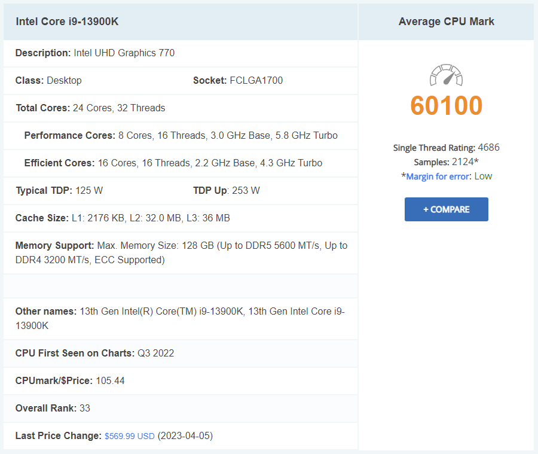Click the 60100 CPU Mark score
538x454 pixels.
click(x=446, y=105)
